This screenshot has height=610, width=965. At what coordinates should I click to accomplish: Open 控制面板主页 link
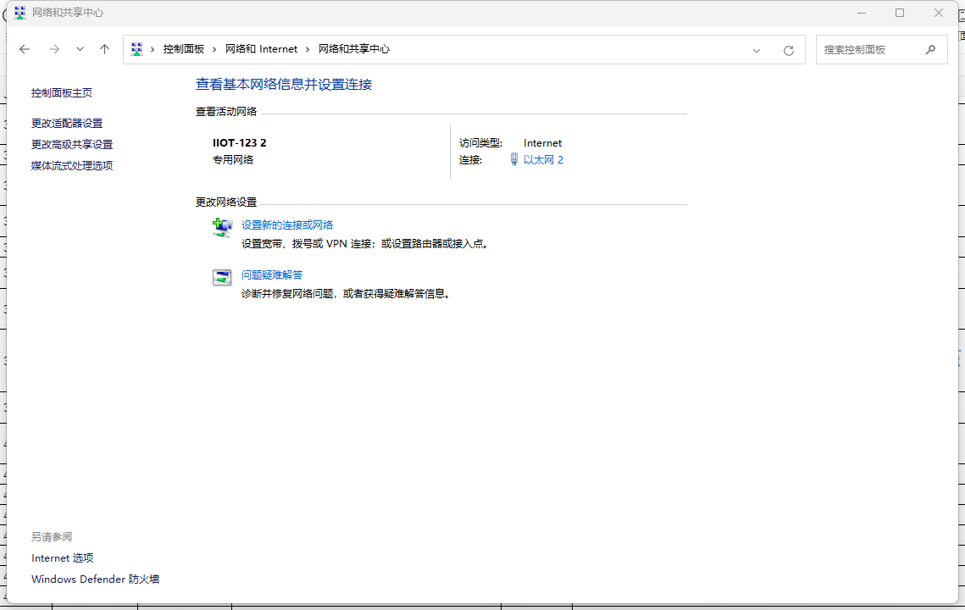(62, 93)
